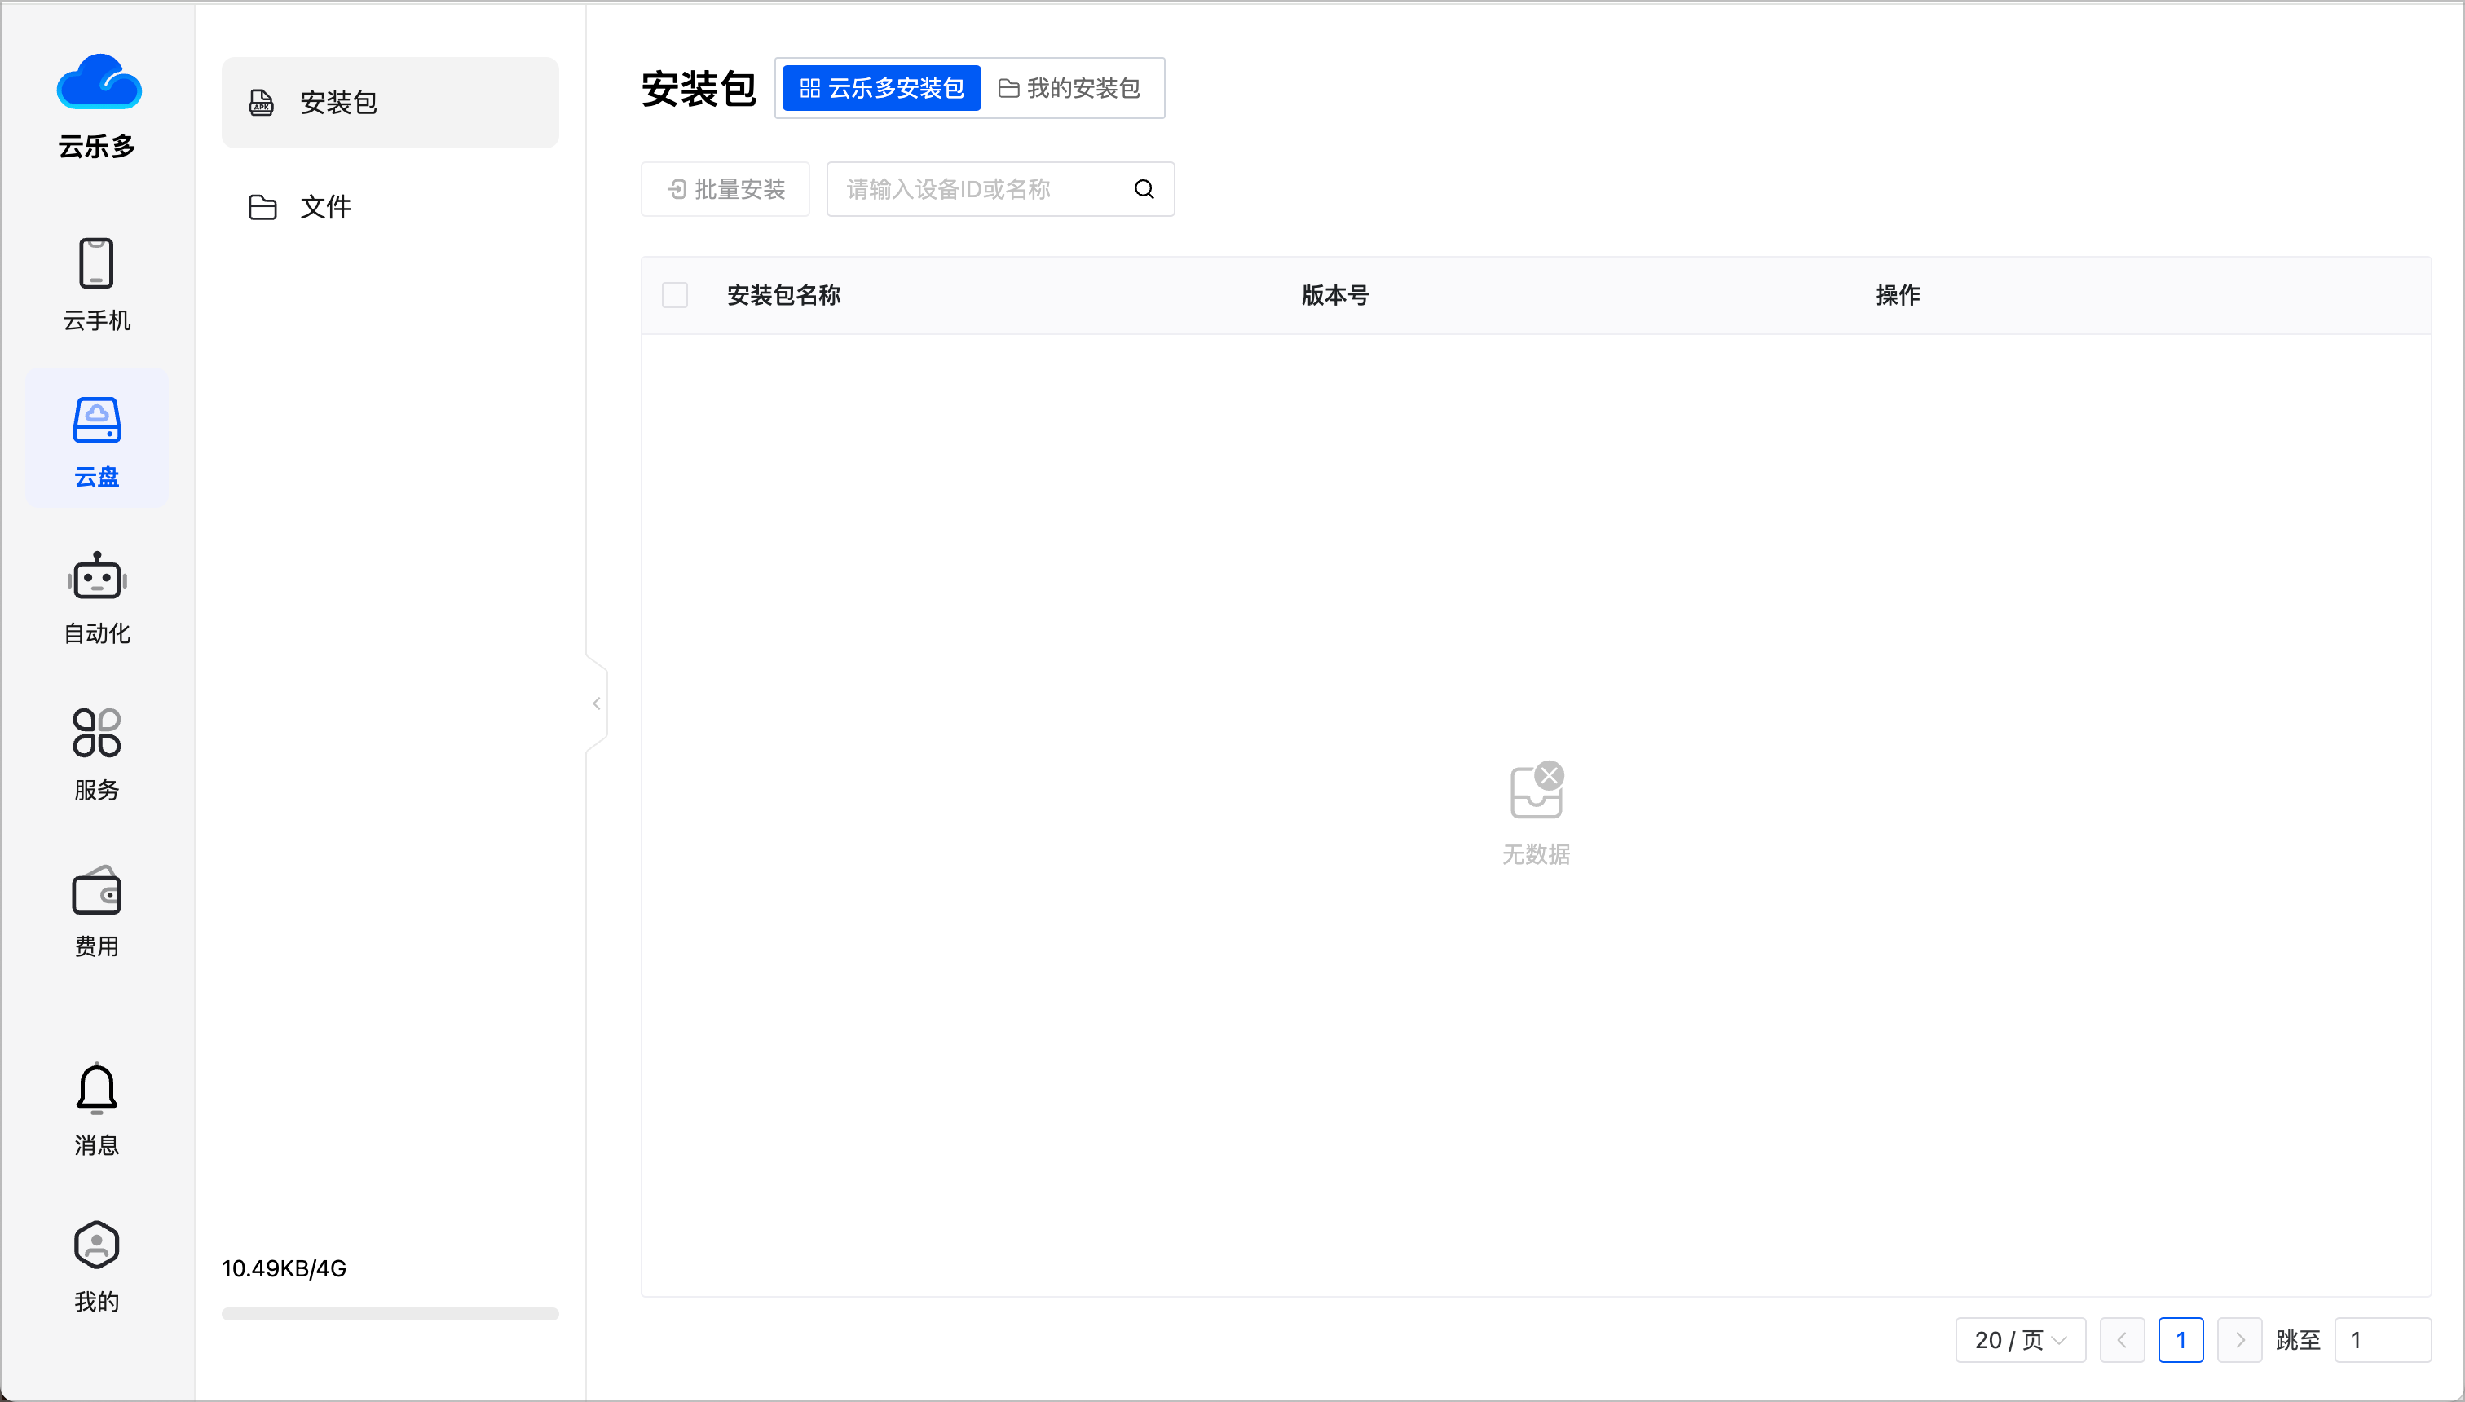This screenshot has width=2465, height=1402.
Task: Go to the 服务 services section
Action: tap(96, 754)
